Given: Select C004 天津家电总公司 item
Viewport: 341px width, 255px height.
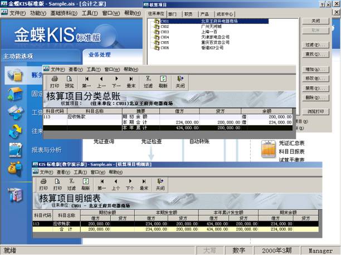Looking at the screenshot, I should (x=191, y=37).
